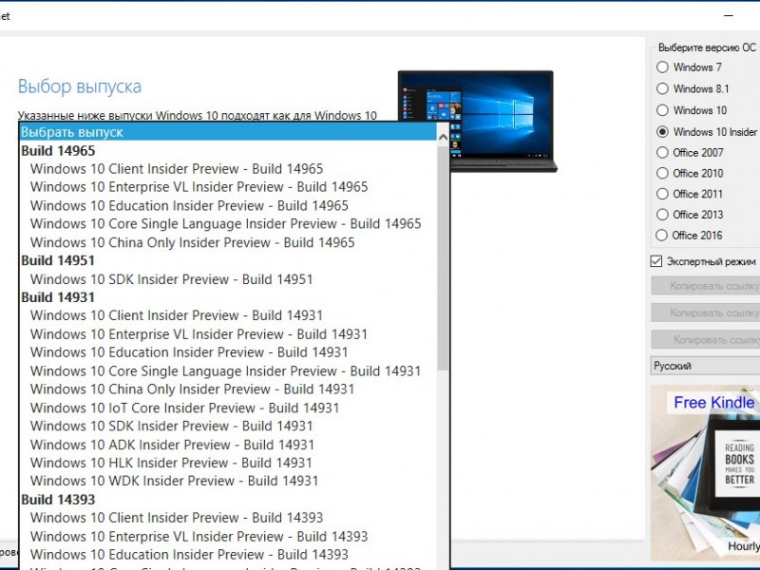
Task: Select the Office 2013 radio button
Action: (x=662, y=215)
